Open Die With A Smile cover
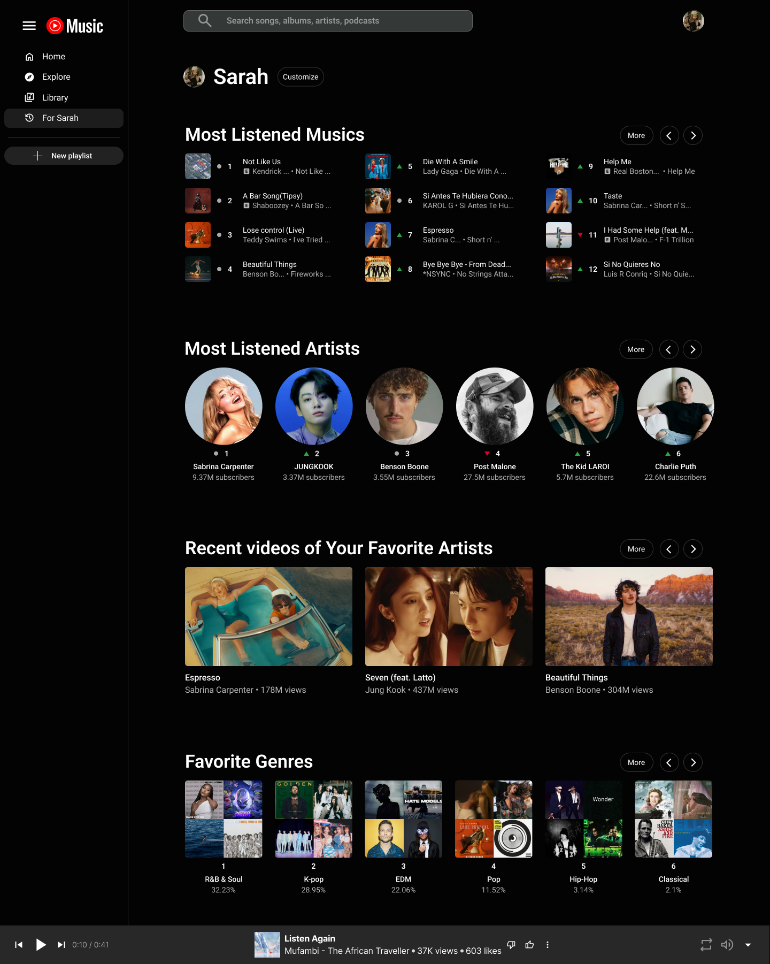The width and height of the screenshot is (770, 964). click(x=378, y=166)
